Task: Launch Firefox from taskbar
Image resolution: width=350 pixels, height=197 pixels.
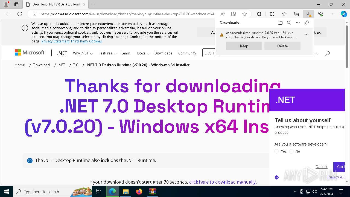Action: [139, 192]
